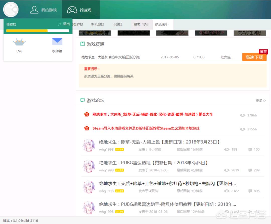Click 绝地求生：大逃杀 官方中文版 resource title

(x=111, y=57)
